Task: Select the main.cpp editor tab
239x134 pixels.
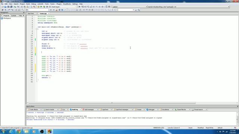Action: coord(43,13)
